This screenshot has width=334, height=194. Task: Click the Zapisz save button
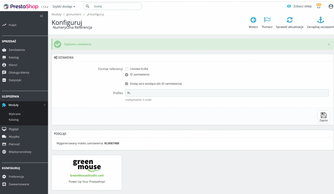(x=323, y=117)
